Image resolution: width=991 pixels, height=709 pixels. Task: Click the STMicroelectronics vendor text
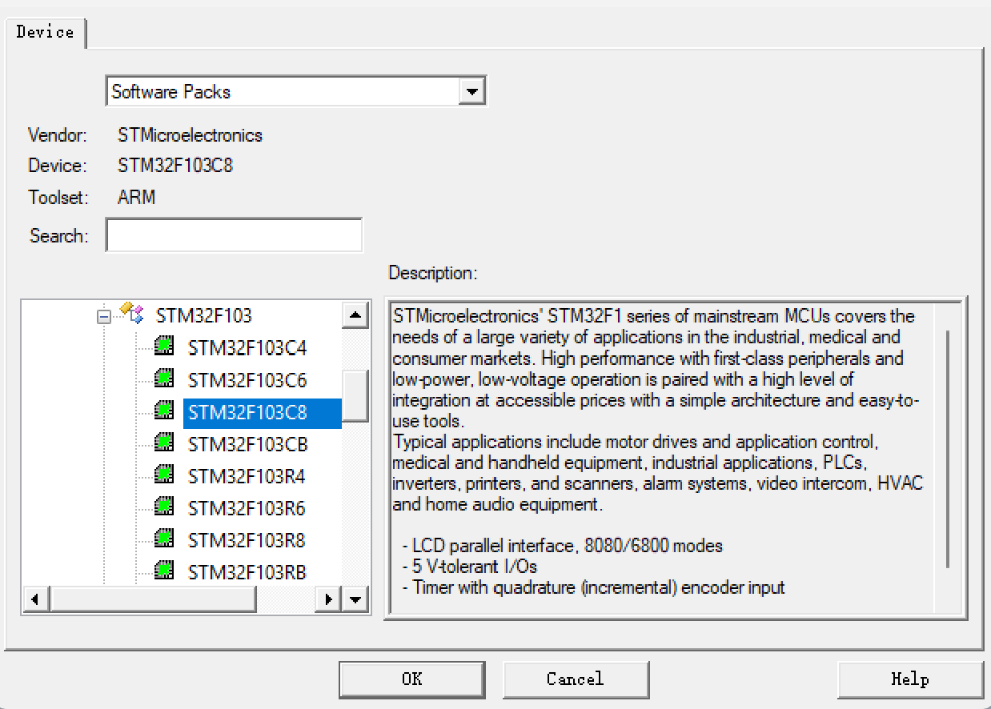click(190, 135)
